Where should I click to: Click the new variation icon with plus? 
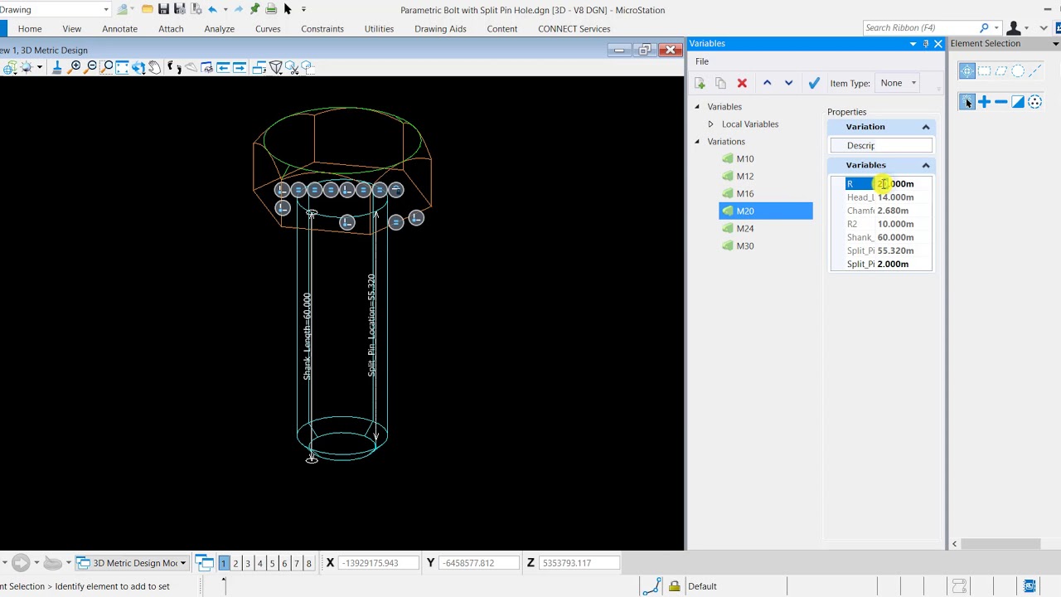(700, 83)
